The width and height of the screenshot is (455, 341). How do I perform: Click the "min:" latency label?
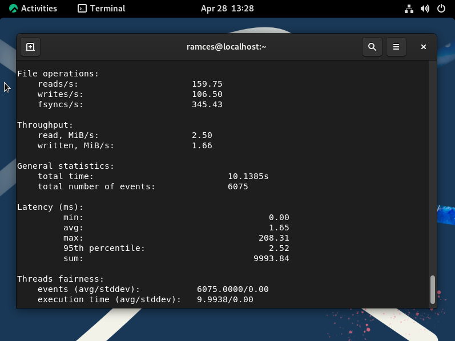click(x=73, y=217)
